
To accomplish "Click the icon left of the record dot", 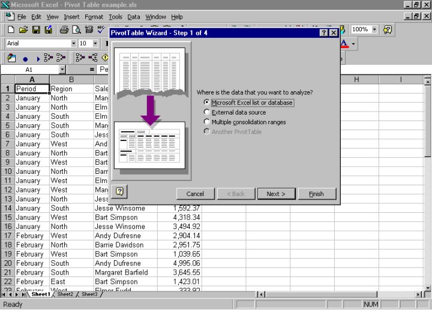I will click(11, 58).
